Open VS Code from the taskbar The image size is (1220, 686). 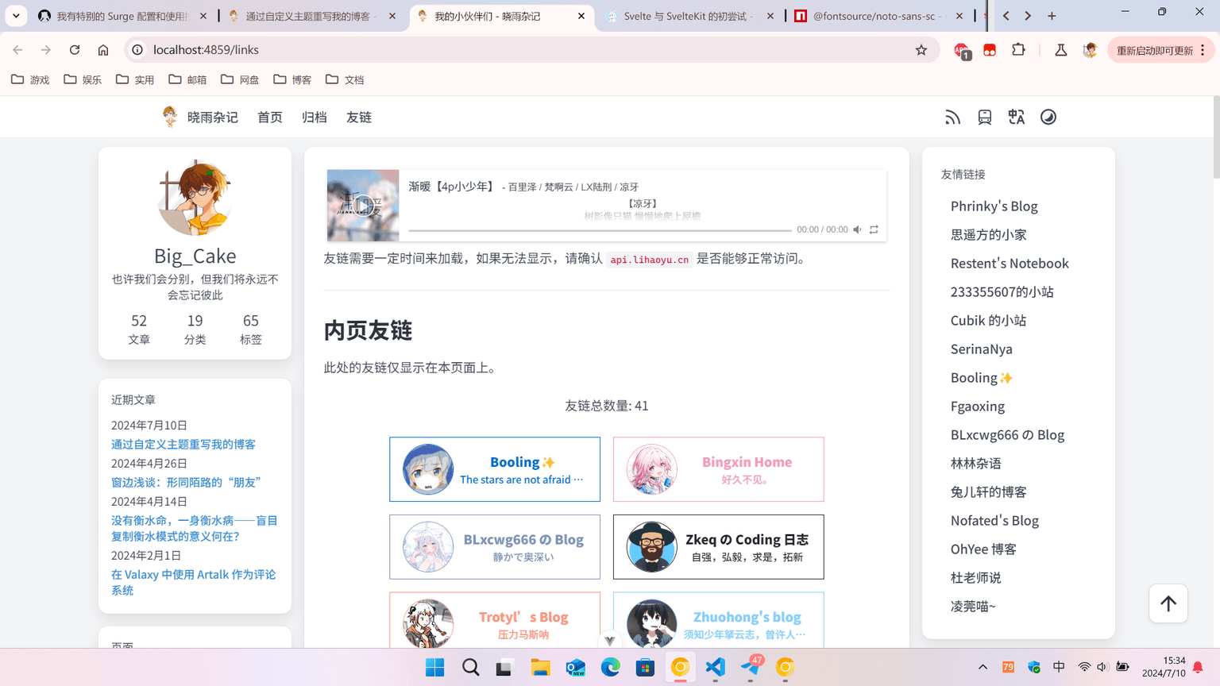click(715, 668)
